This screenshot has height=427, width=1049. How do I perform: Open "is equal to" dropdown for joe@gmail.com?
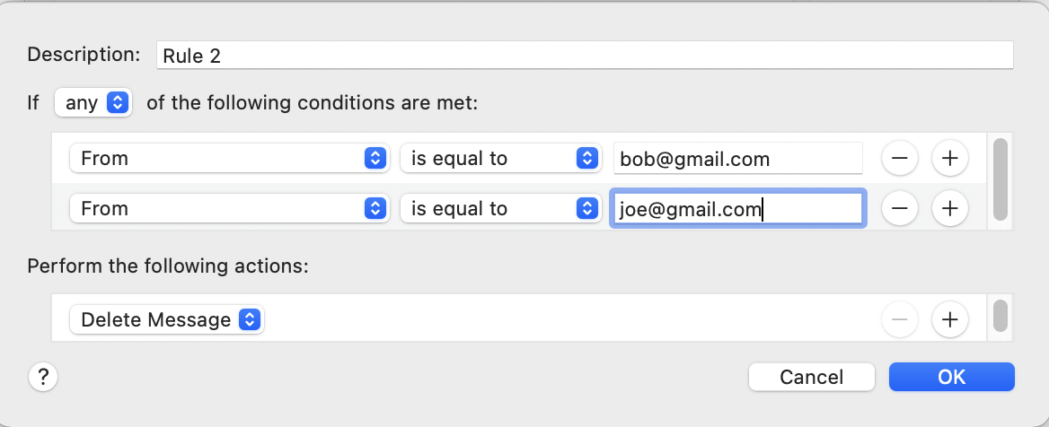point(499,209)
